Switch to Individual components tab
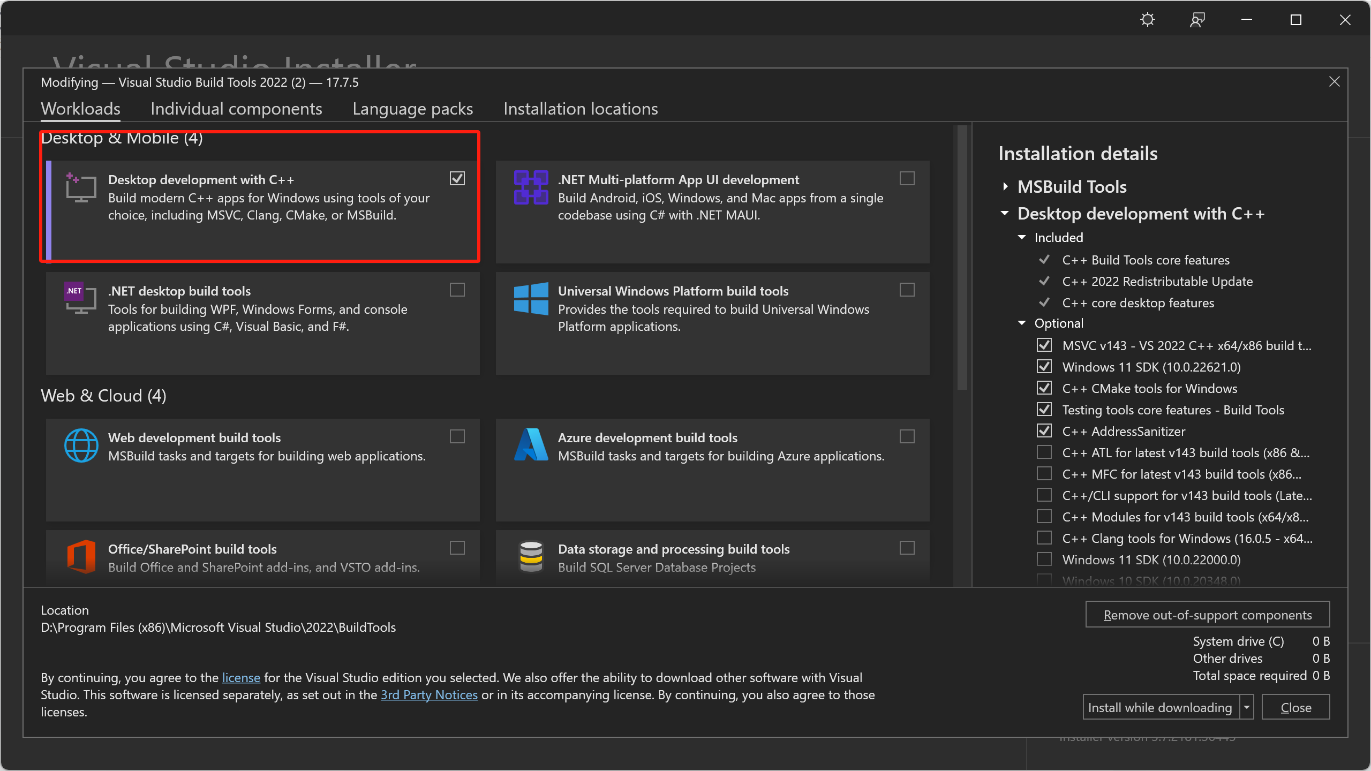The image size is (1371, 771). 236,109
